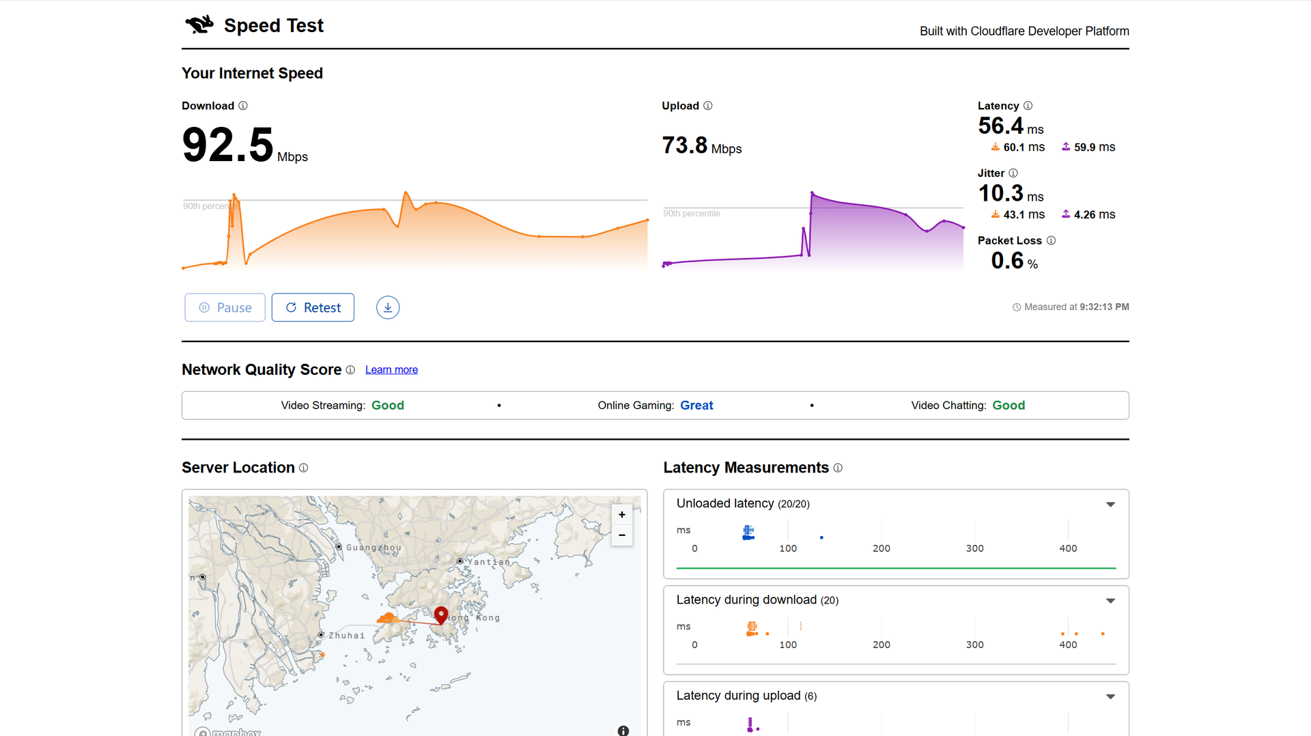Screen dimensions: 1311x736
Task: Open the Learn more link
Action: (x=391, y=370)
